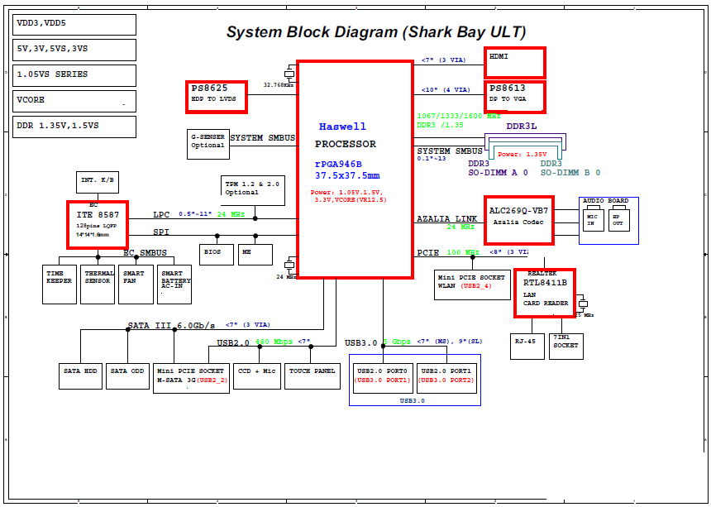Image resolution: width=711 pixels, height=507 pixels.
Task: Click the 1.05VS SERIES box
Action: point(74,75)
